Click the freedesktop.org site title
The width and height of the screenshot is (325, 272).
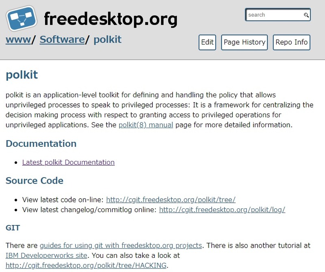(x=110, y=18)
